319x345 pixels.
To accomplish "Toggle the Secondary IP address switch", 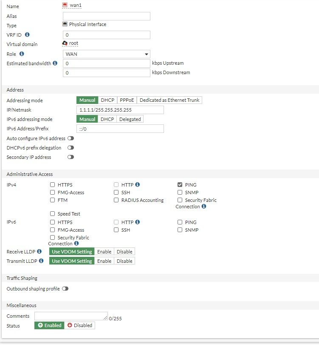I will point(71,157).
